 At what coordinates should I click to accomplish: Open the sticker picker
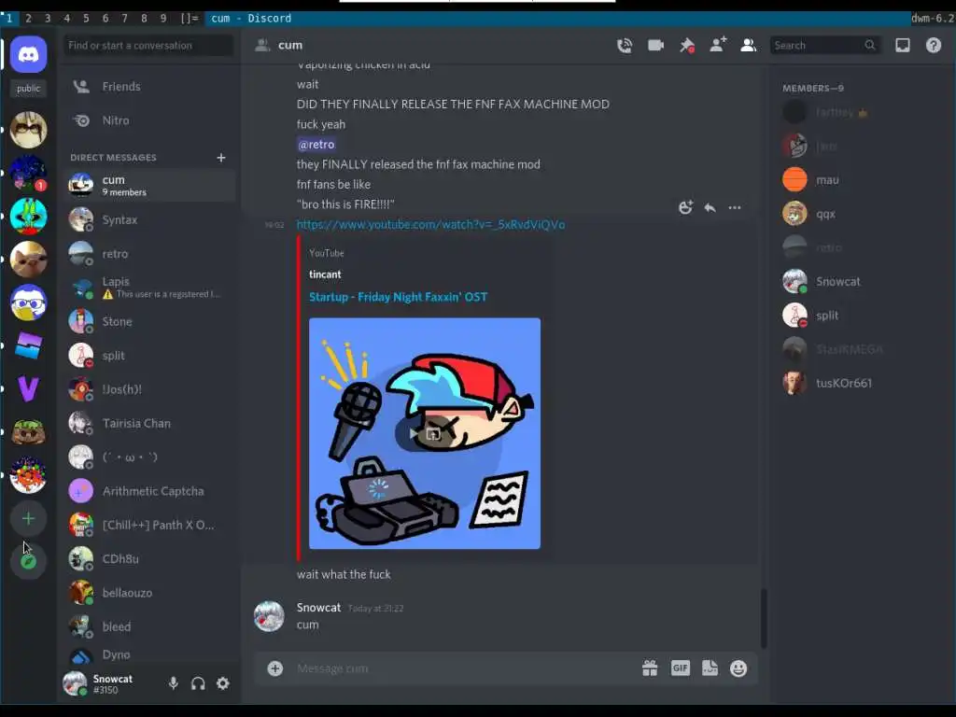710,668
